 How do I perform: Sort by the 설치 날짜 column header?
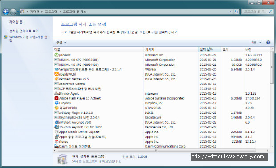pos(210,50)
